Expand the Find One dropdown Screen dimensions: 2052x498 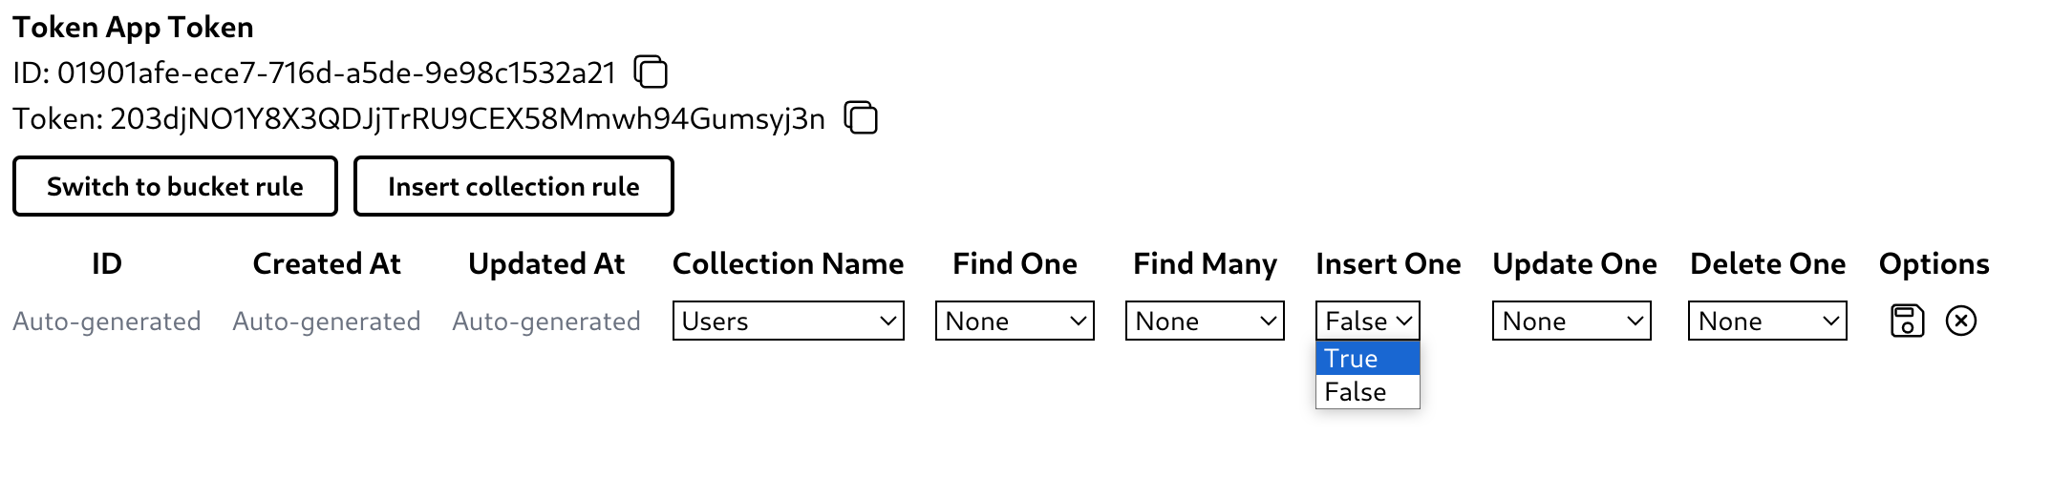pos(1015,321)
